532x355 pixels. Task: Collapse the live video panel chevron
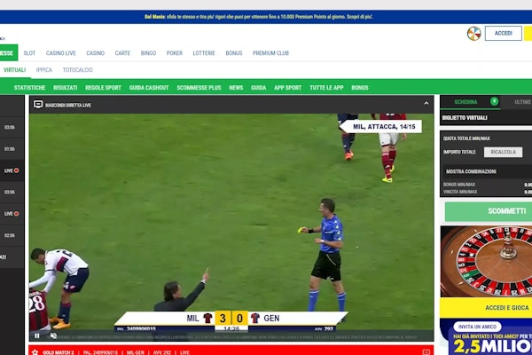point(426,103)
